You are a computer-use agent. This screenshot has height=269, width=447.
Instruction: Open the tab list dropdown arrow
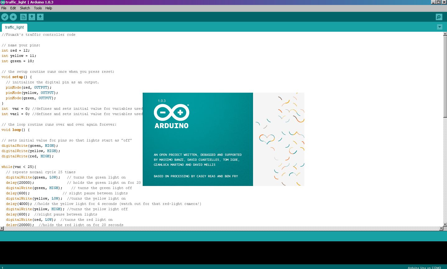pyautogui.click(x=439, y=27)
